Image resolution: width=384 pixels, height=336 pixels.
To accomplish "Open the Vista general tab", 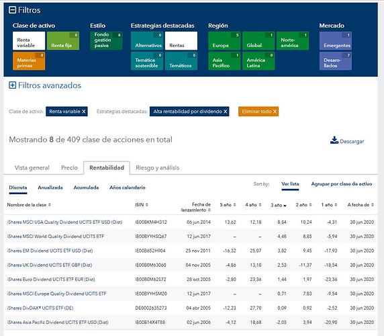I will click(32, 167).
